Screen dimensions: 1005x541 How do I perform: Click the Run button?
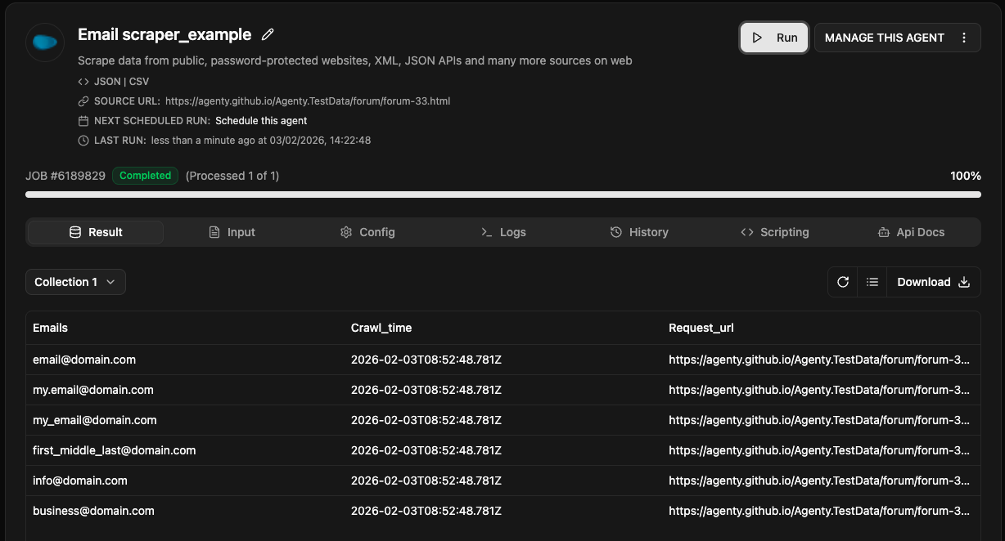(774, 38)
